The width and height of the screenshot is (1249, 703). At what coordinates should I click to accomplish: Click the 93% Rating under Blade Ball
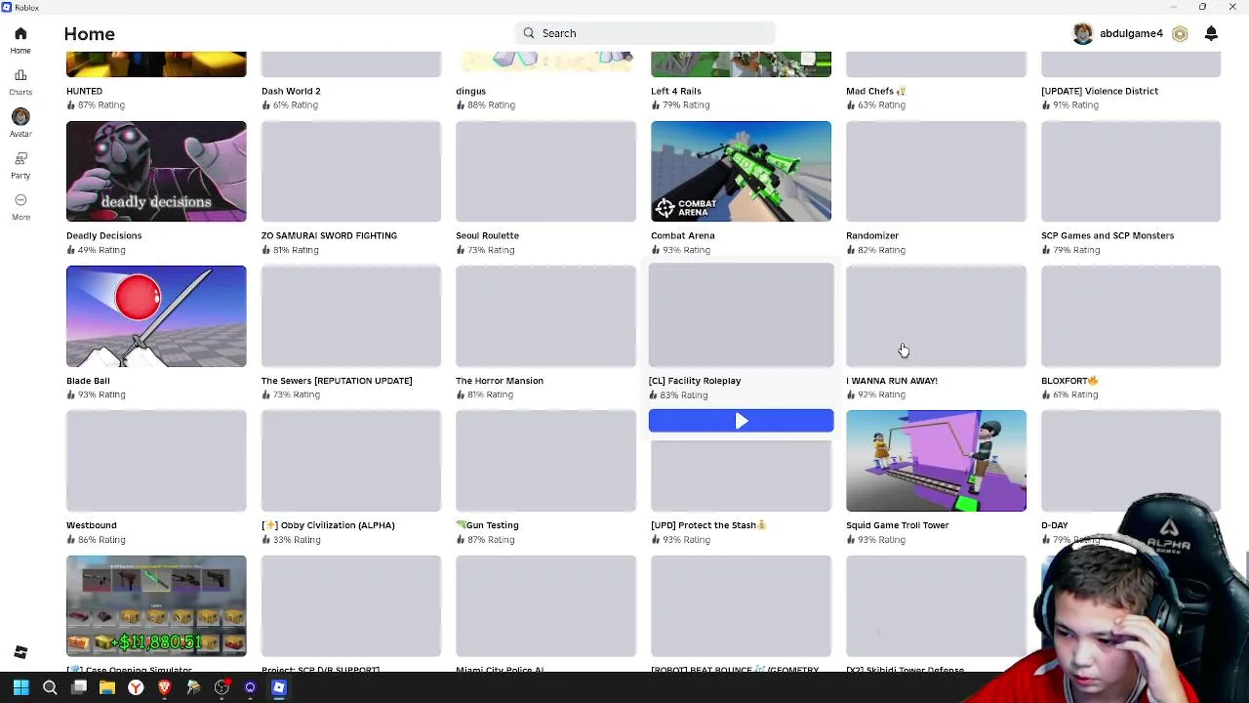[x=96, y=394]
